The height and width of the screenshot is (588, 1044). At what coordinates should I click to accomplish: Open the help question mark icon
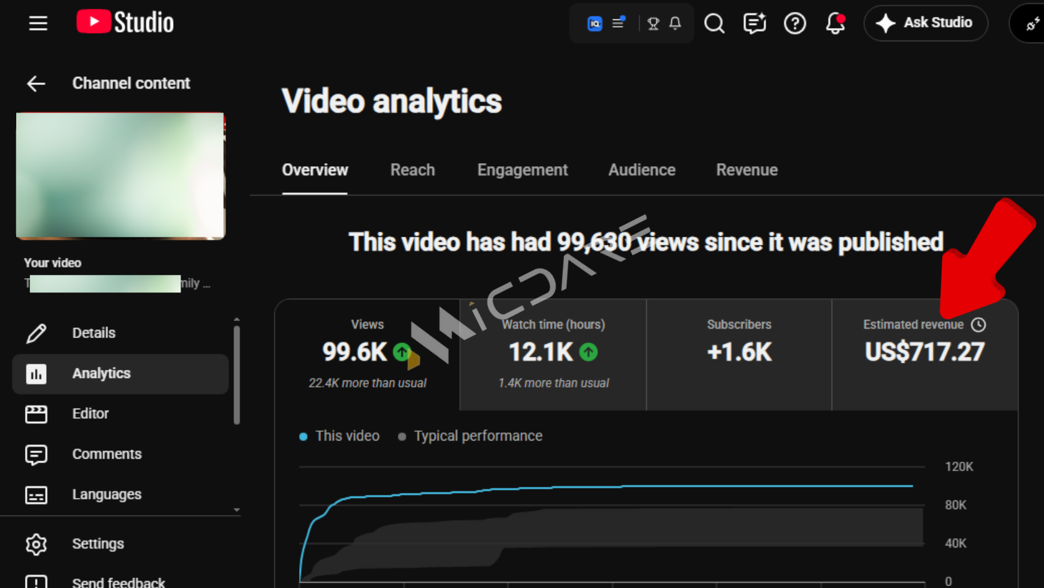tap(795, 24)
